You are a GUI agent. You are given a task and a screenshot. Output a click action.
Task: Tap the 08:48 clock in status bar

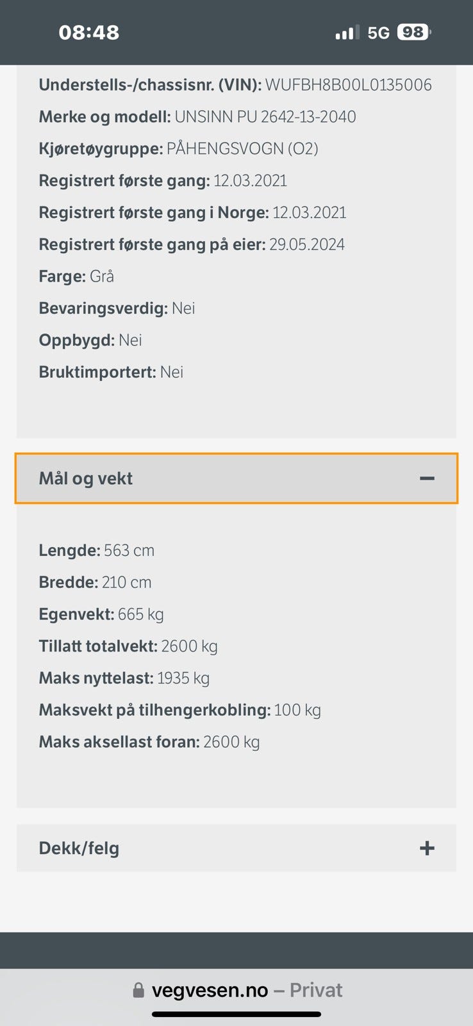(x=89, y=33)
